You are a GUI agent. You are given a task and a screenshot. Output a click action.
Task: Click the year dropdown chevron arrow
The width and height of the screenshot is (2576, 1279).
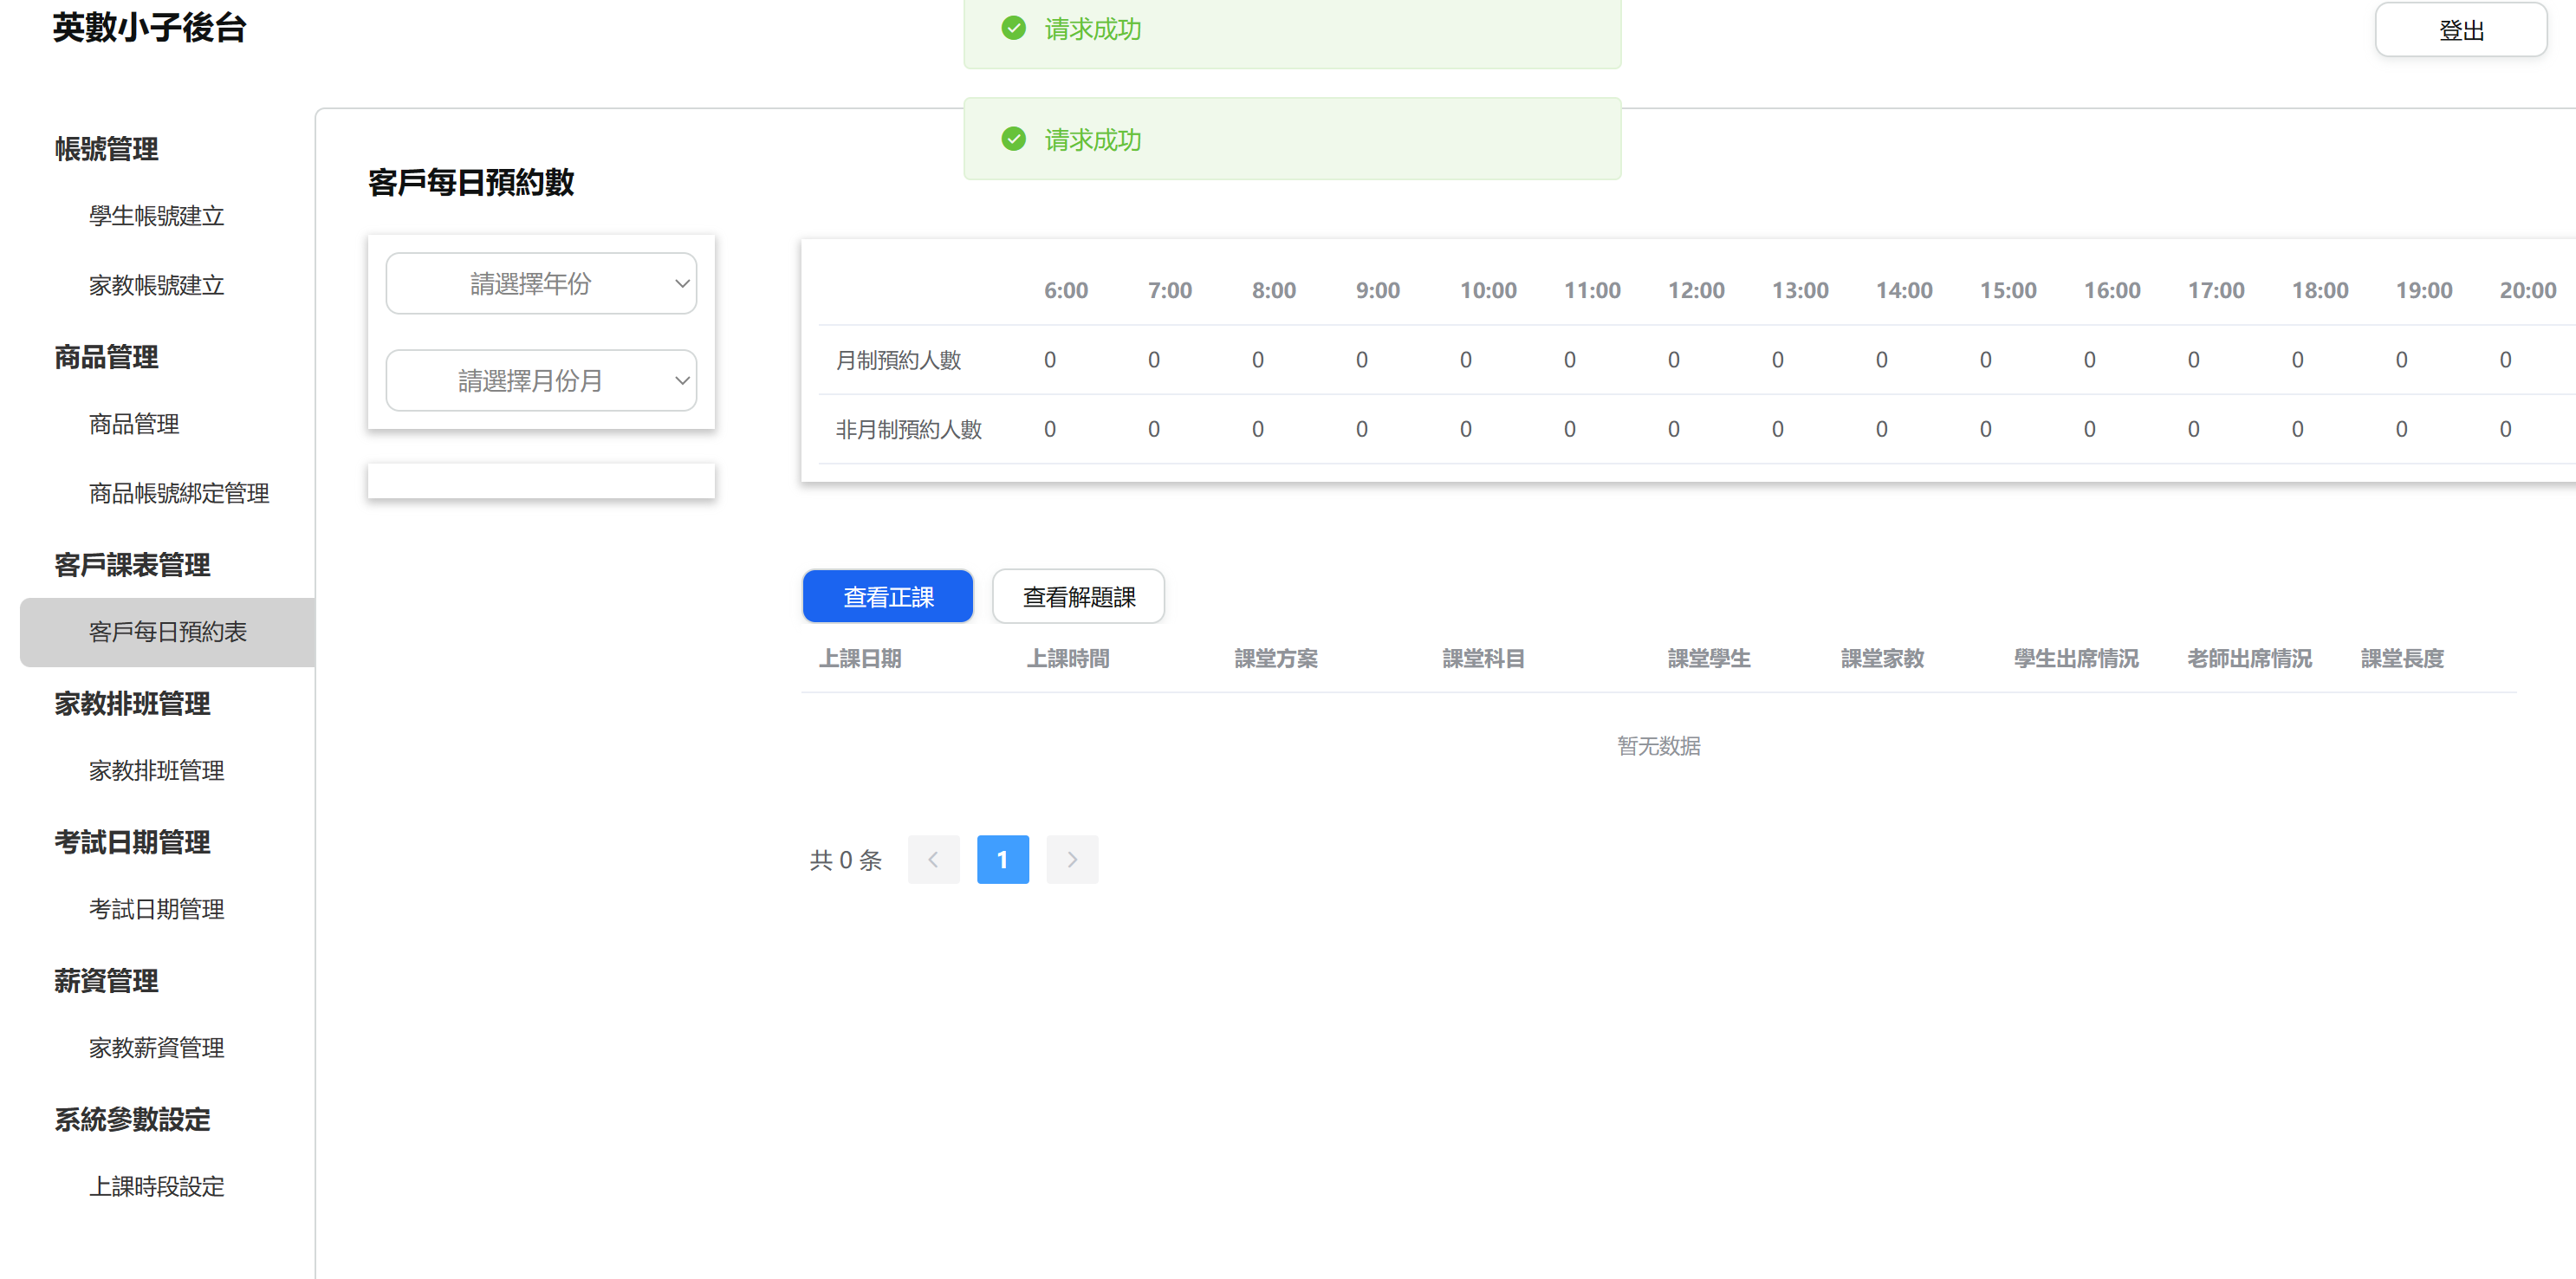[682, 284]
